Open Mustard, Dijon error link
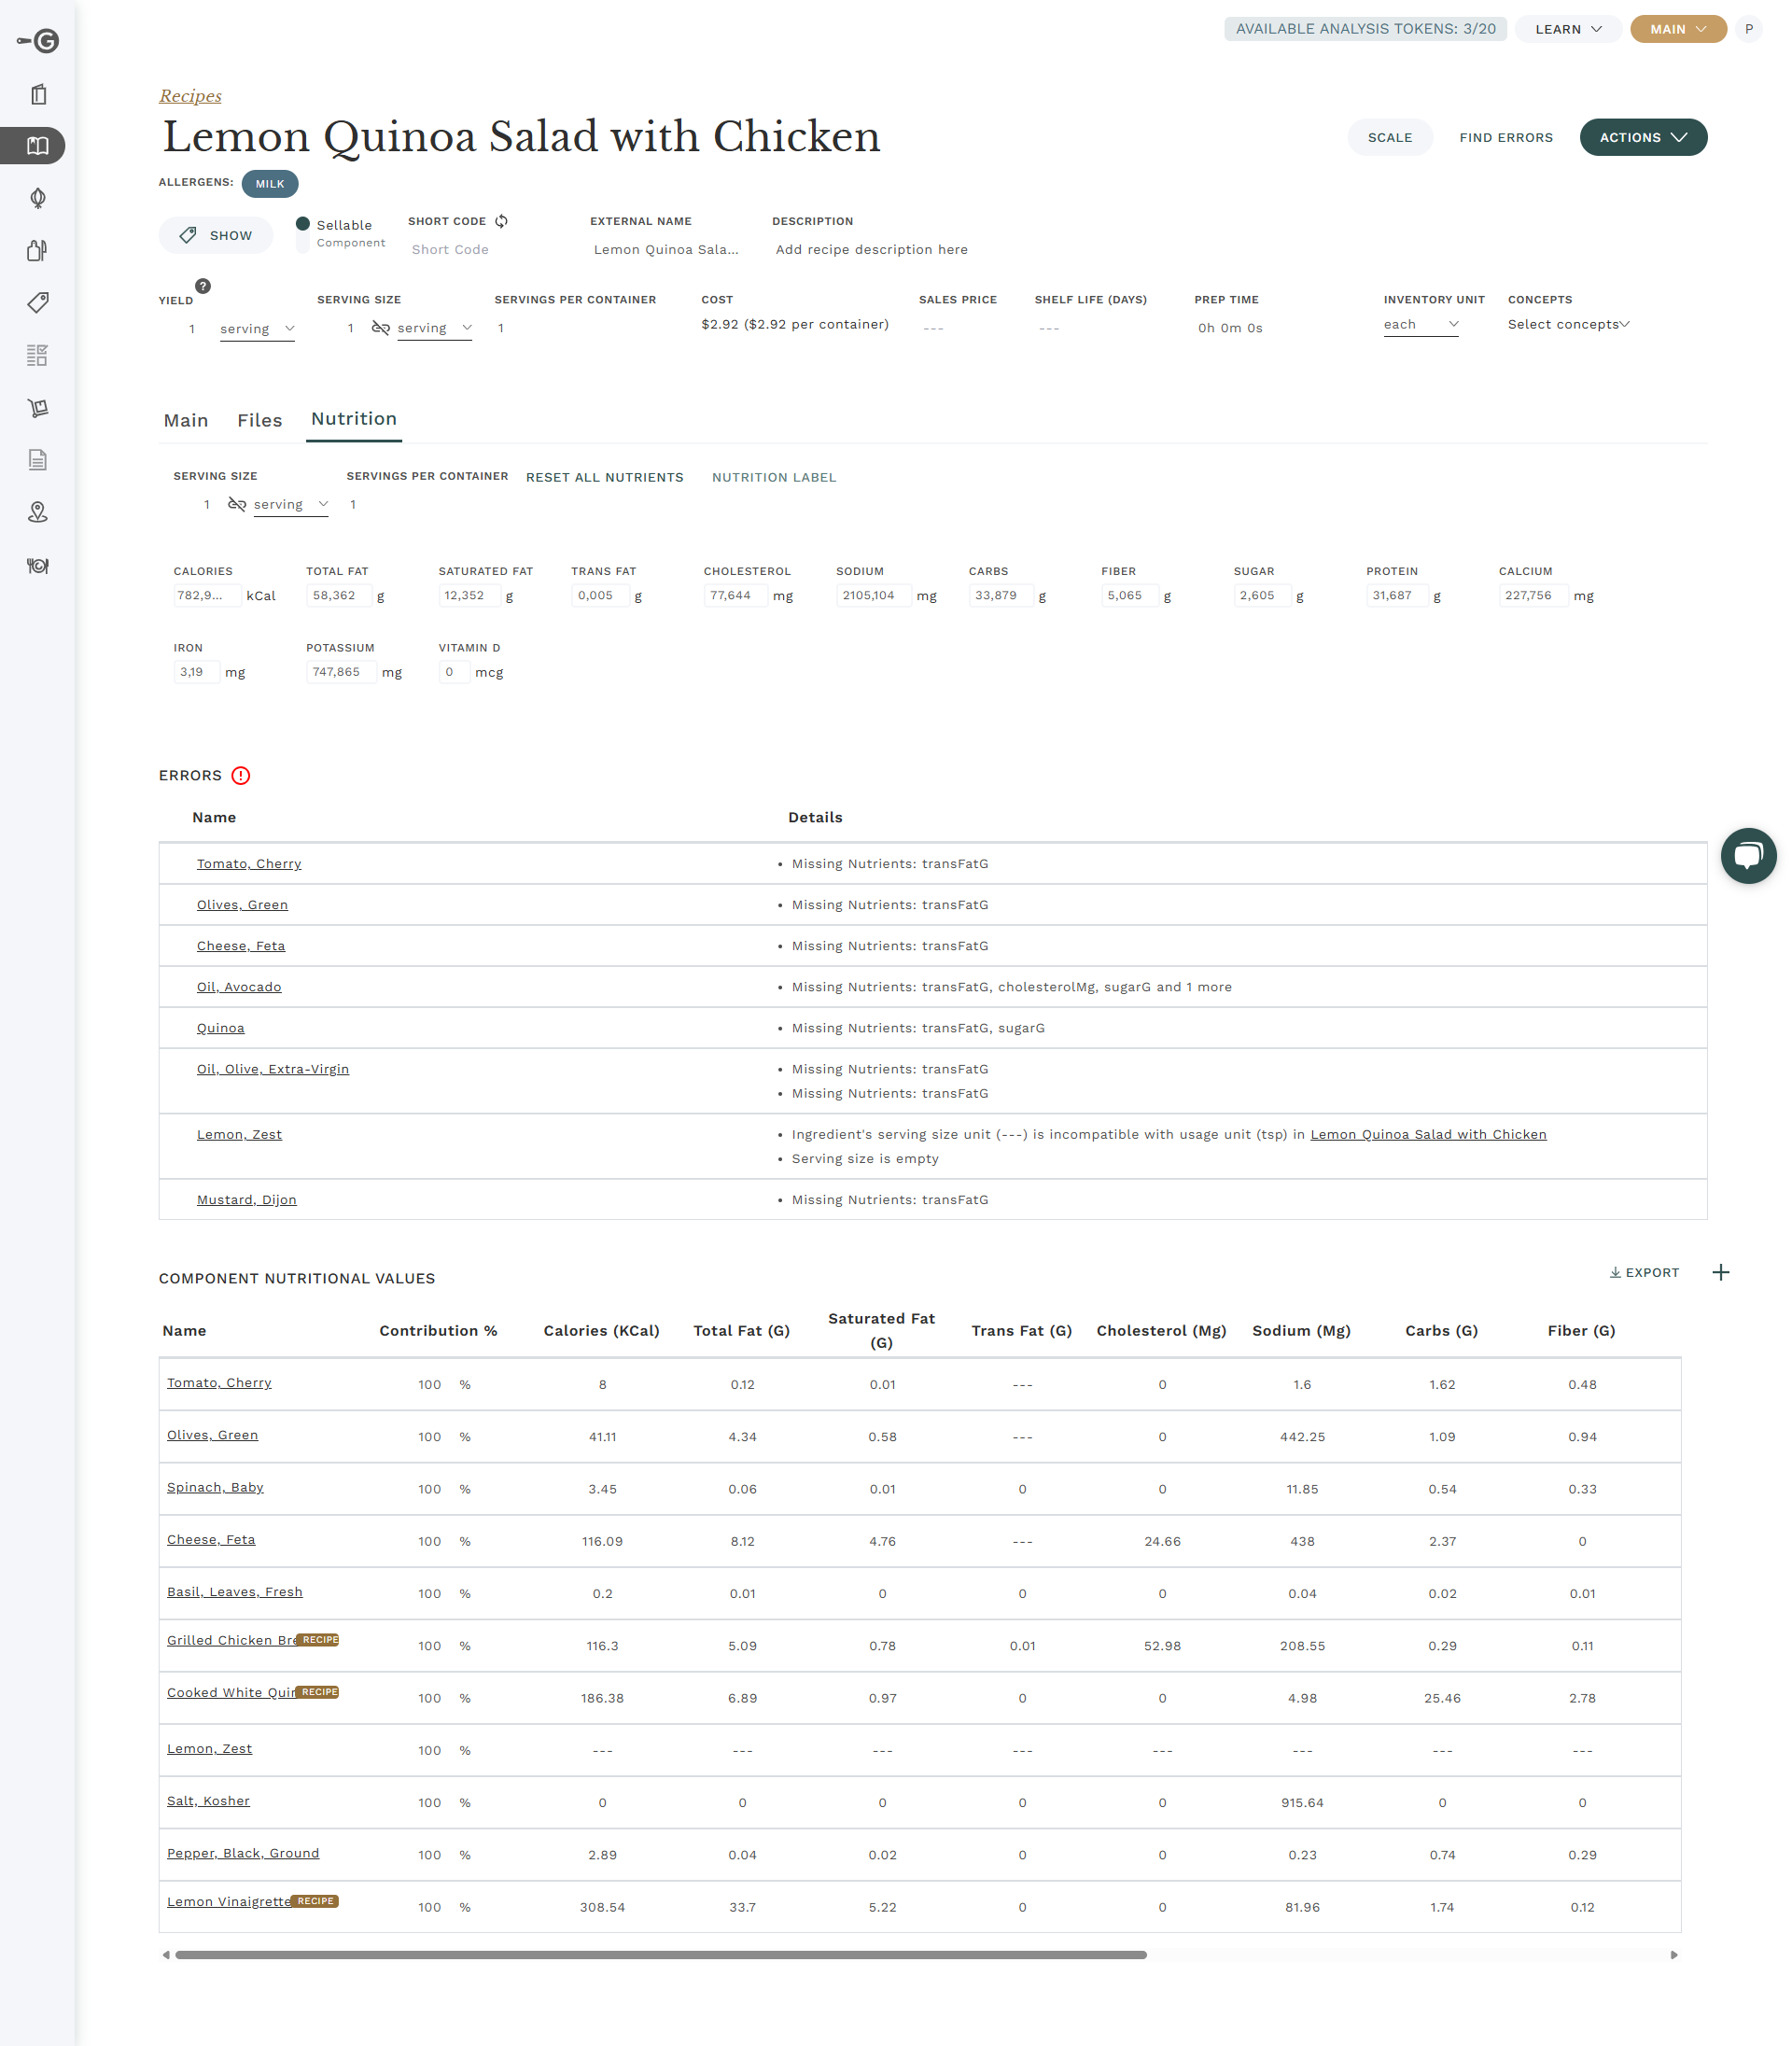Viewport: 1792px width, 2046px height. (246, 1199)
